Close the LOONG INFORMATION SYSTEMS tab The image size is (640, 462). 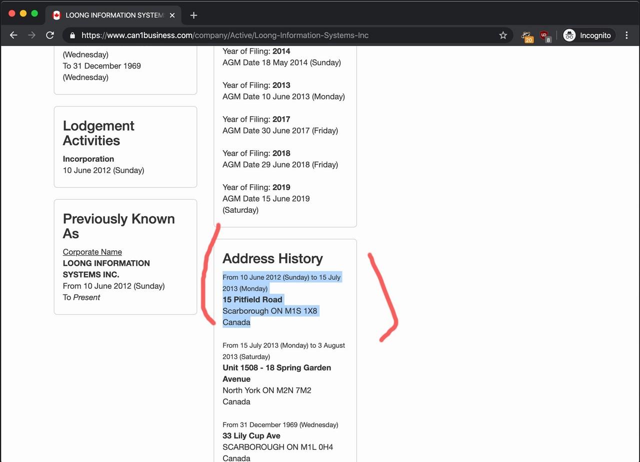pyautogui.click(x=172, y=15)
